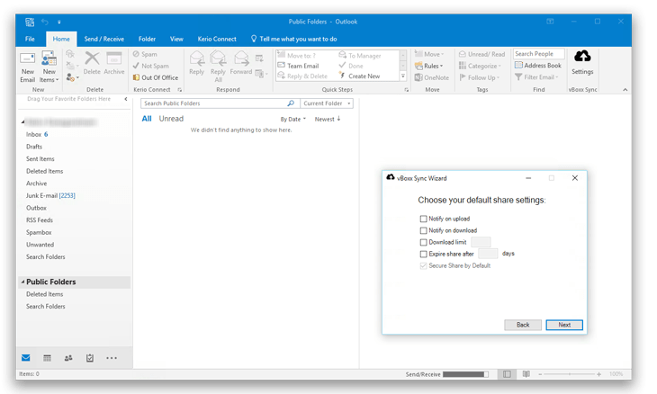The image size is (657, 394).
Task: Switch to the Send / Receive tab
Action: coord(103,39)
